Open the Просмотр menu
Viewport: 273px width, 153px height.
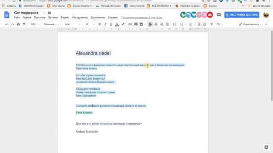(40, 17)
